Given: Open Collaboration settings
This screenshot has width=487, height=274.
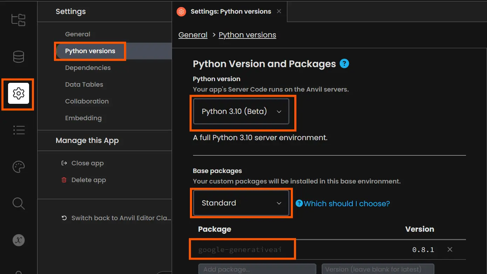Looking at the screenshot, I should click(87, 101).
